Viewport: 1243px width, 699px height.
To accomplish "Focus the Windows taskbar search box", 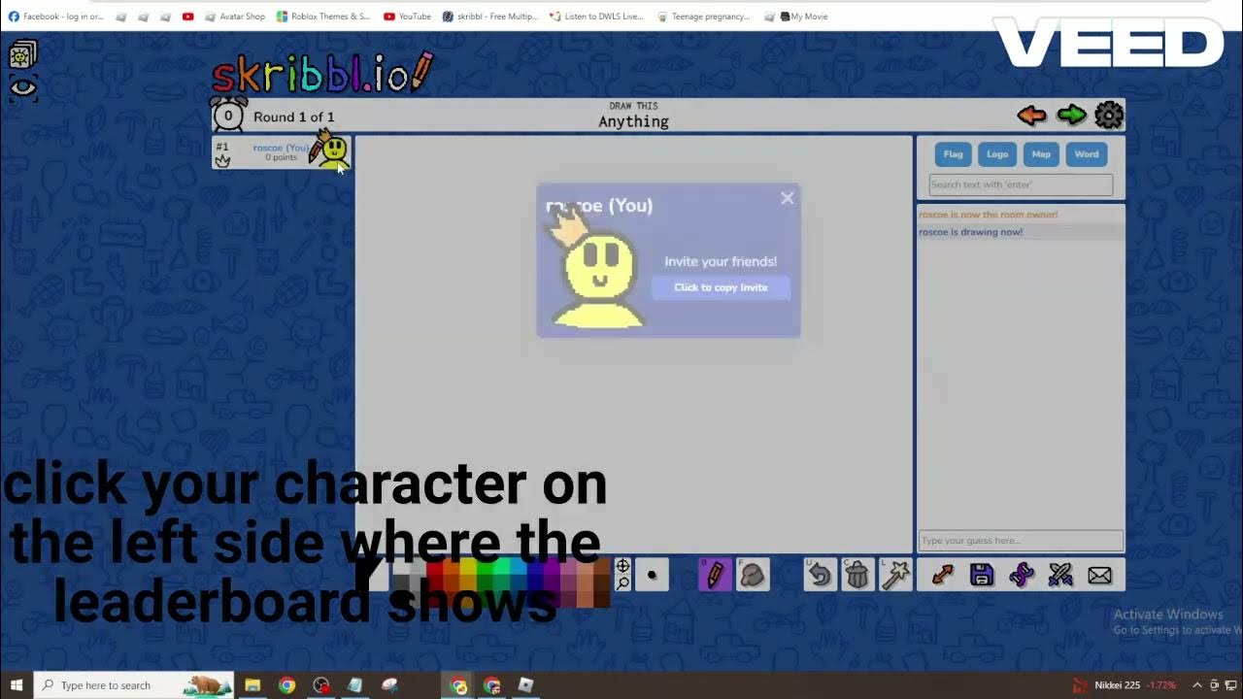I will tap(134, 685).
